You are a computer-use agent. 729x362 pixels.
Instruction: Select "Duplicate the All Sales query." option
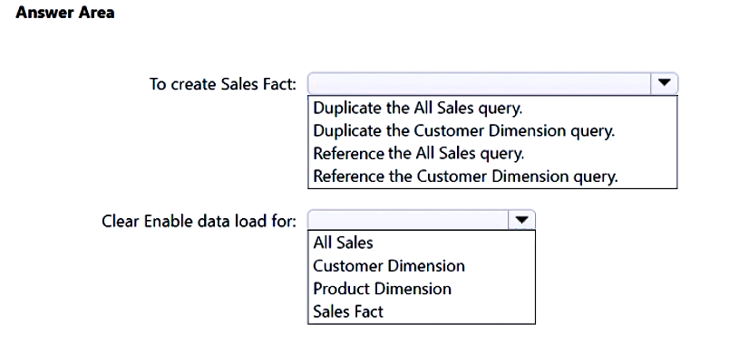[x=417, y=108]
